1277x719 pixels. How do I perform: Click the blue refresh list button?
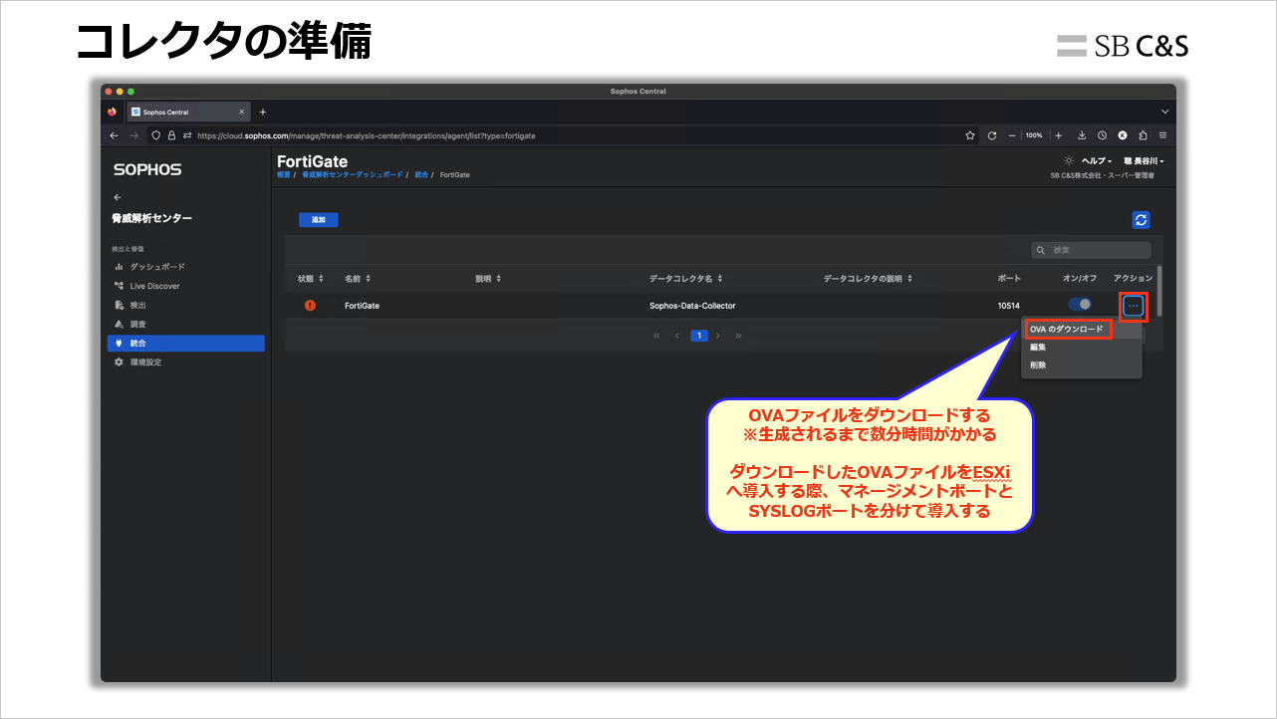coord(1142,220)
